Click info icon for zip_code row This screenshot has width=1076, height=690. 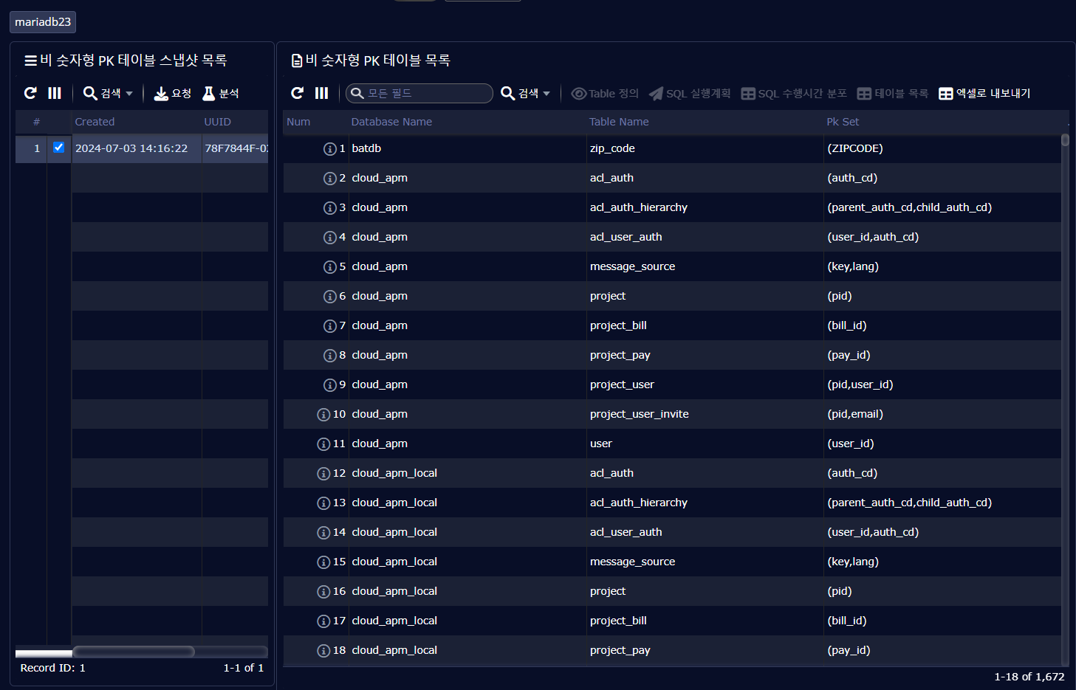[x=329, y=149]
